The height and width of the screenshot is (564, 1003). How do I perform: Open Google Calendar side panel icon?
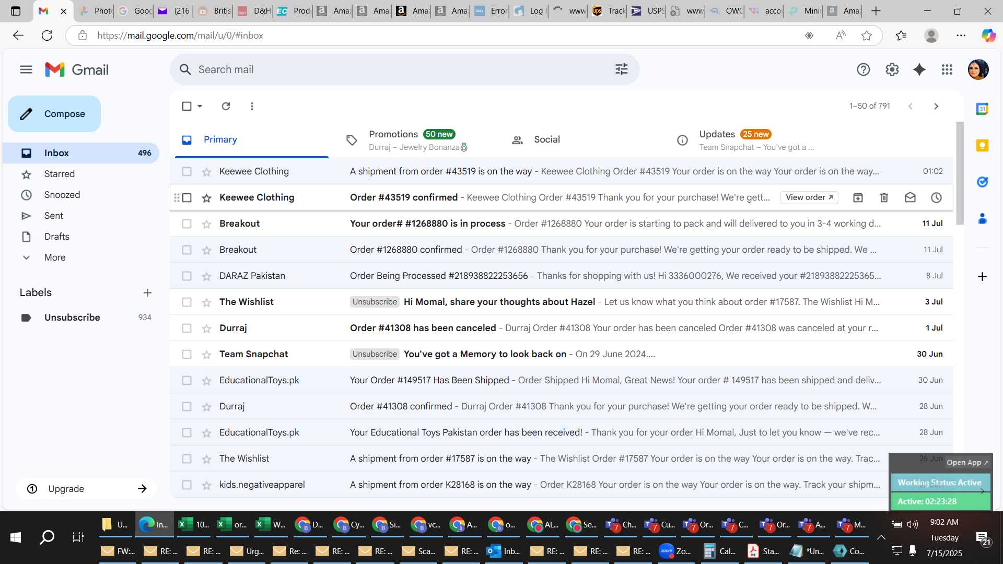point(982,109)
